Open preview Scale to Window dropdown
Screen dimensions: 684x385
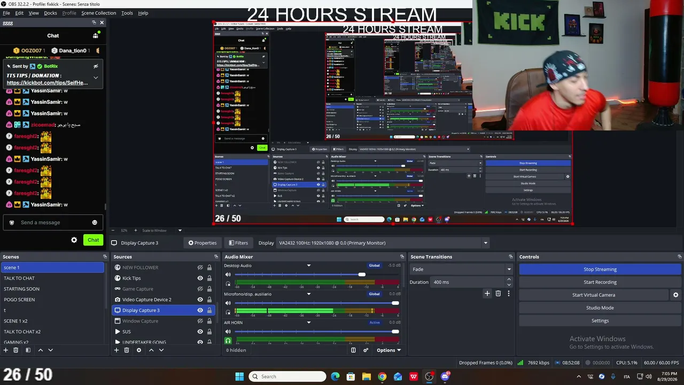[x=162, y=230]
